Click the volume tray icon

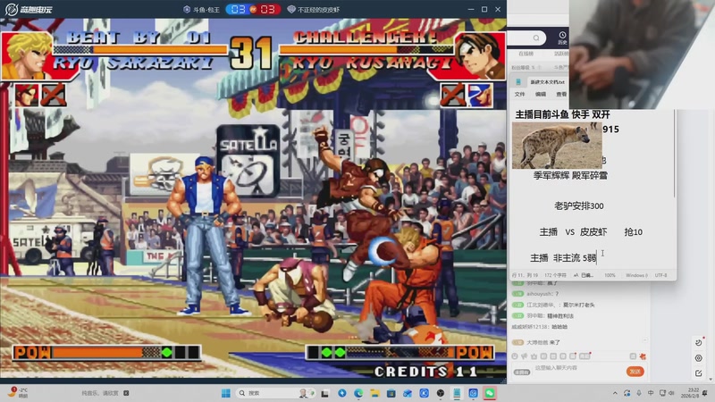pos(672,393)
